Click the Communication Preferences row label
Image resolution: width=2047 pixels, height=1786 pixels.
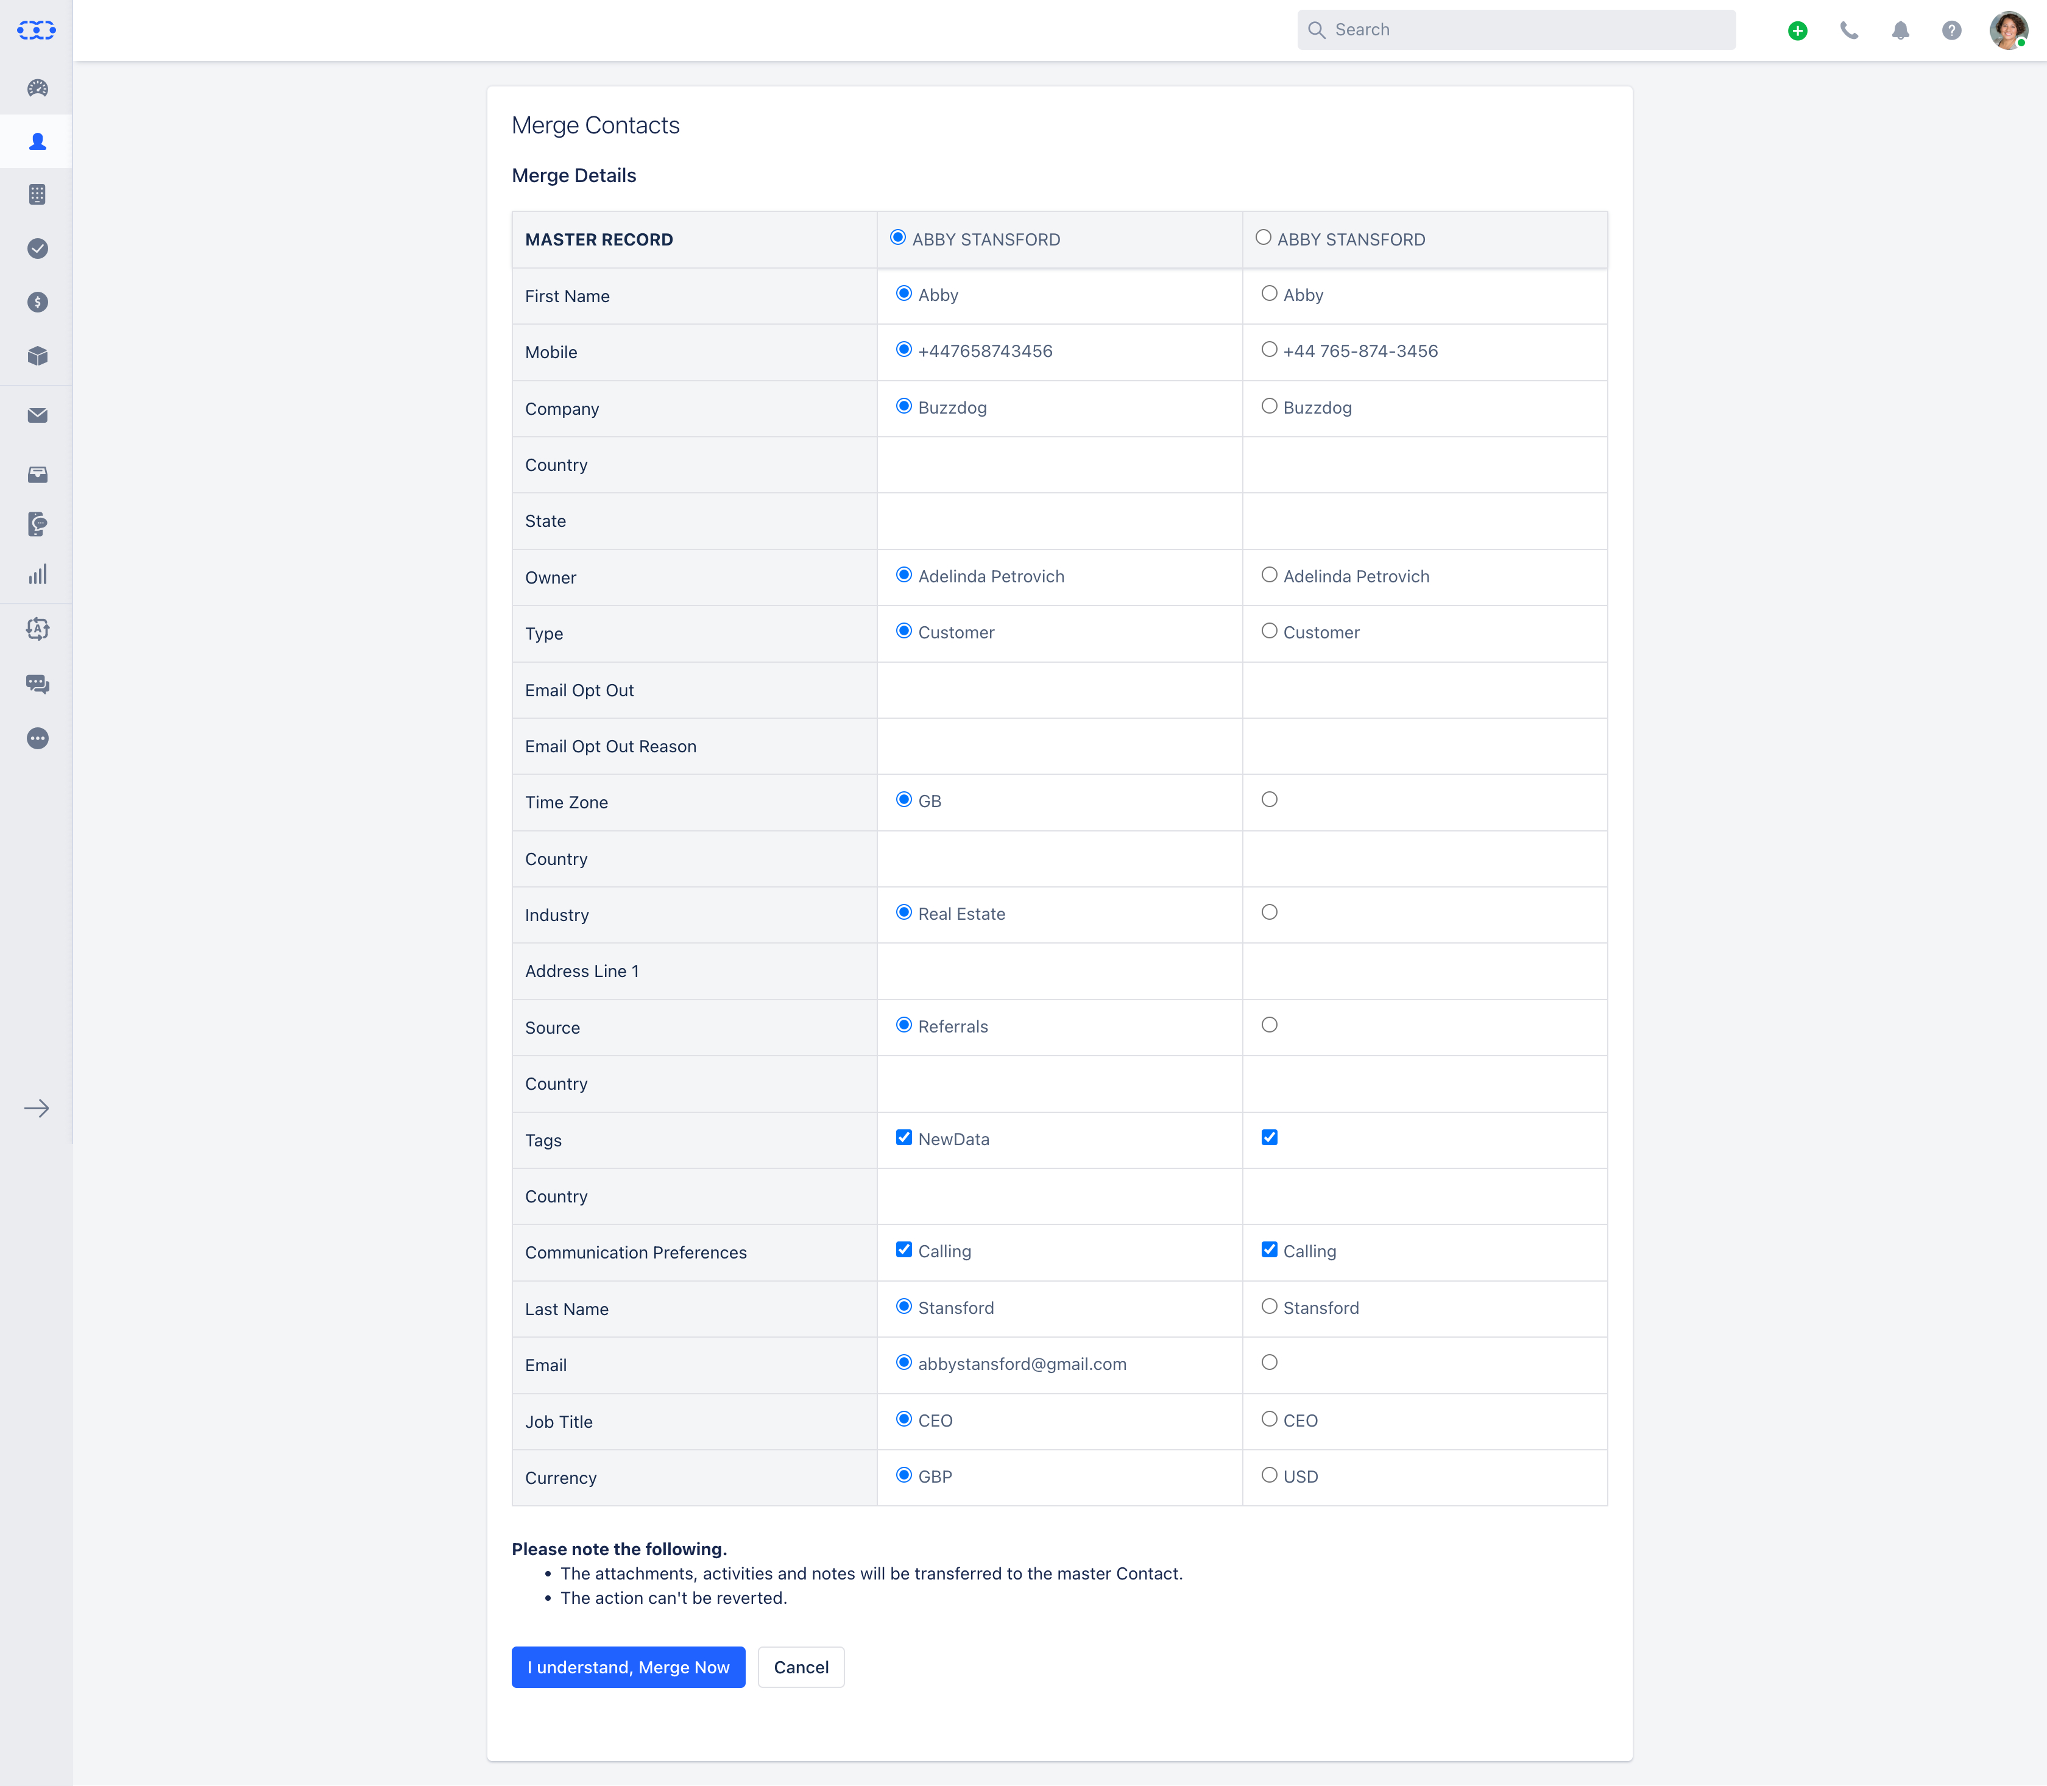[x=636, y=1253]
